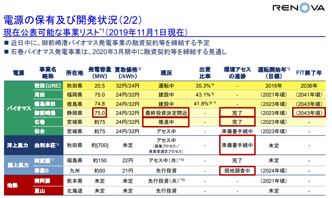Click the 32円/24円 price cell
This screenshot has width=332, height=198.
click(x=128, y=86)
